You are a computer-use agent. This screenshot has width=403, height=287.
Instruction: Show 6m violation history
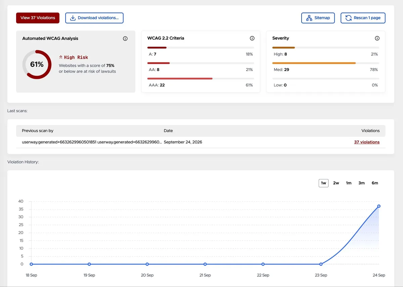tap(375, 183)
